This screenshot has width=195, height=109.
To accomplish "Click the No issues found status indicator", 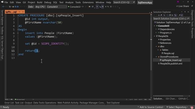I will 19,100.
